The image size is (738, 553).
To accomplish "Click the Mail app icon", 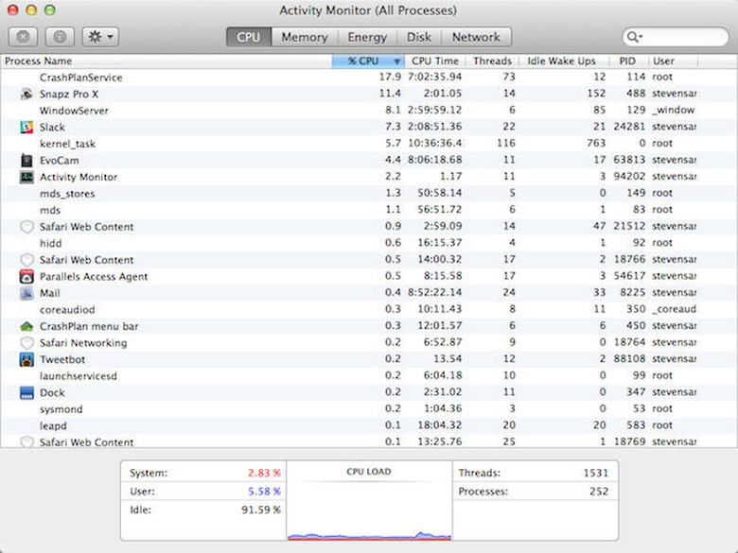I will (x=26, y=293).
